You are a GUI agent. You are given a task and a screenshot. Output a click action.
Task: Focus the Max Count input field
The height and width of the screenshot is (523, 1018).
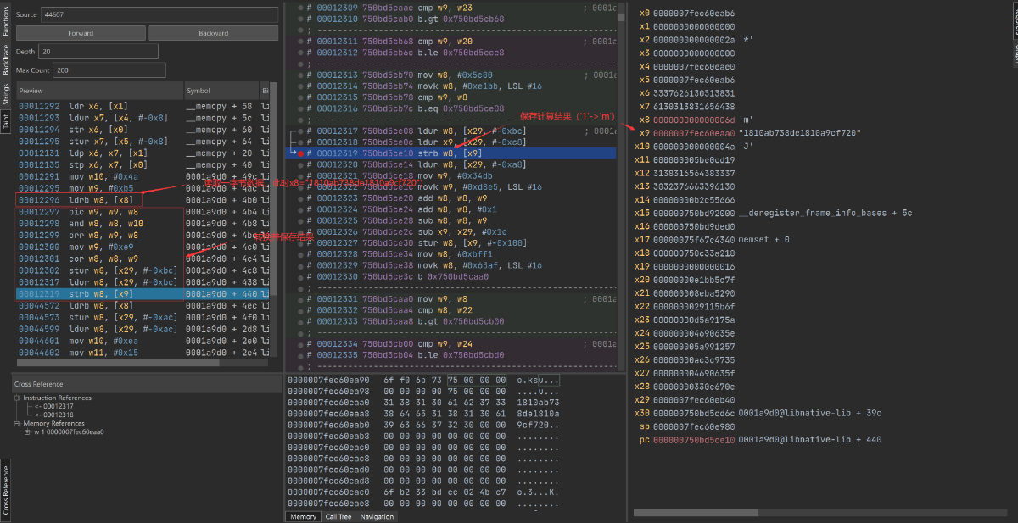click(109, 70)
